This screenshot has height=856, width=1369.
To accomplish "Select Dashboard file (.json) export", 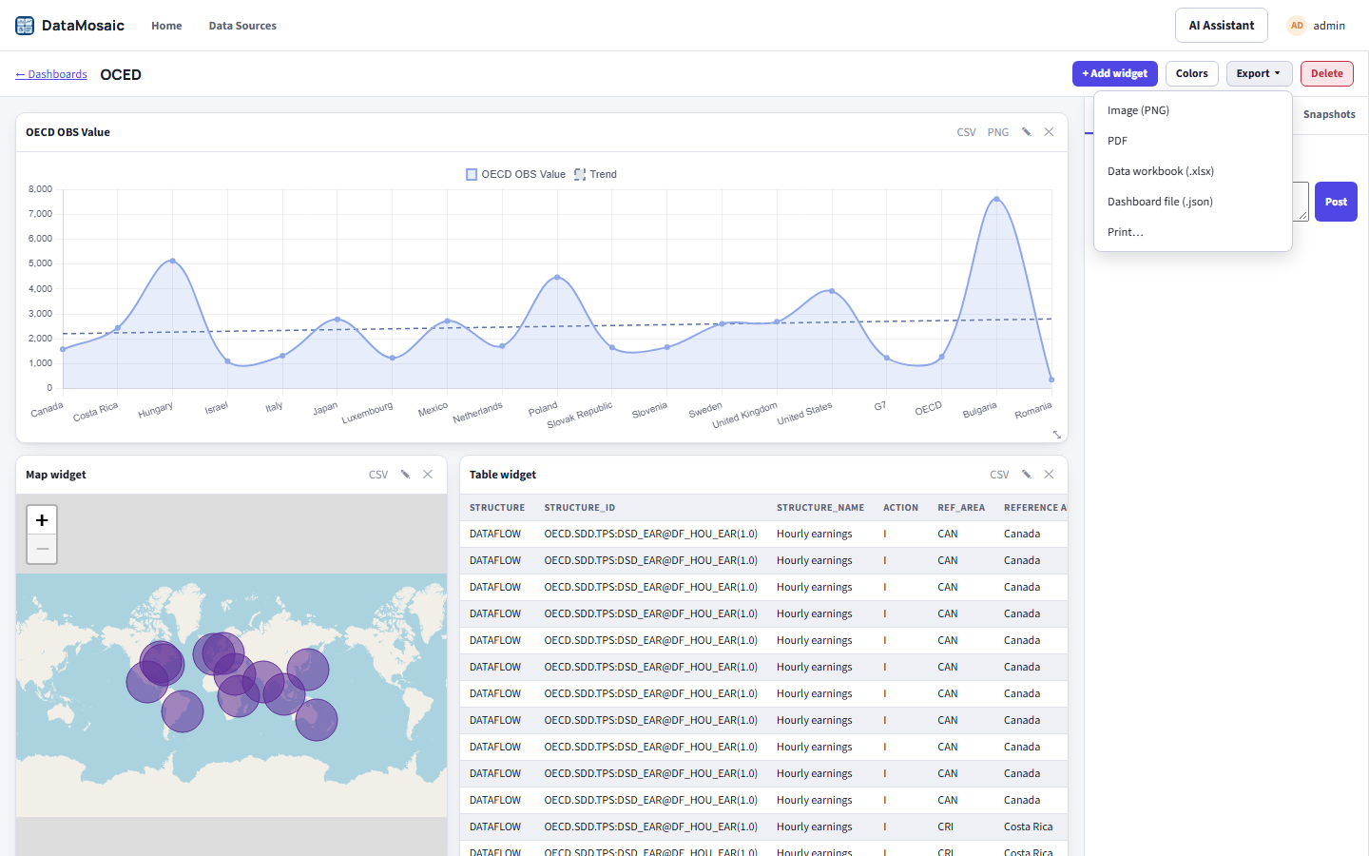I will click(1192, 202).
